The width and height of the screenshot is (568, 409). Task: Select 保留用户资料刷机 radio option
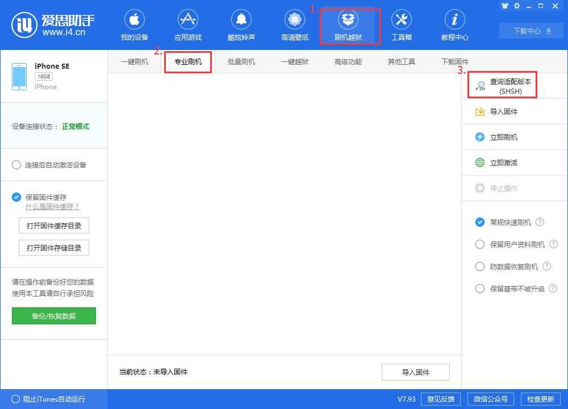click(479, 244)
